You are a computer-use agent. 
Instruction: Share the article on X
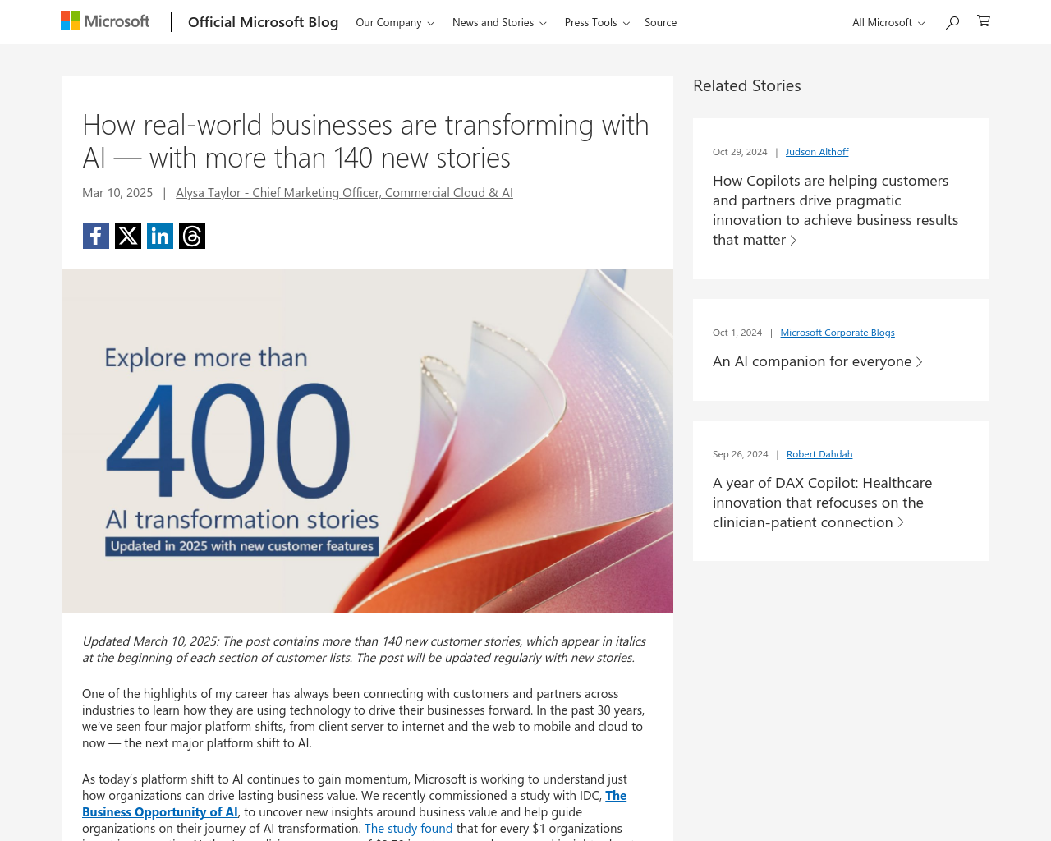[128, 236]
